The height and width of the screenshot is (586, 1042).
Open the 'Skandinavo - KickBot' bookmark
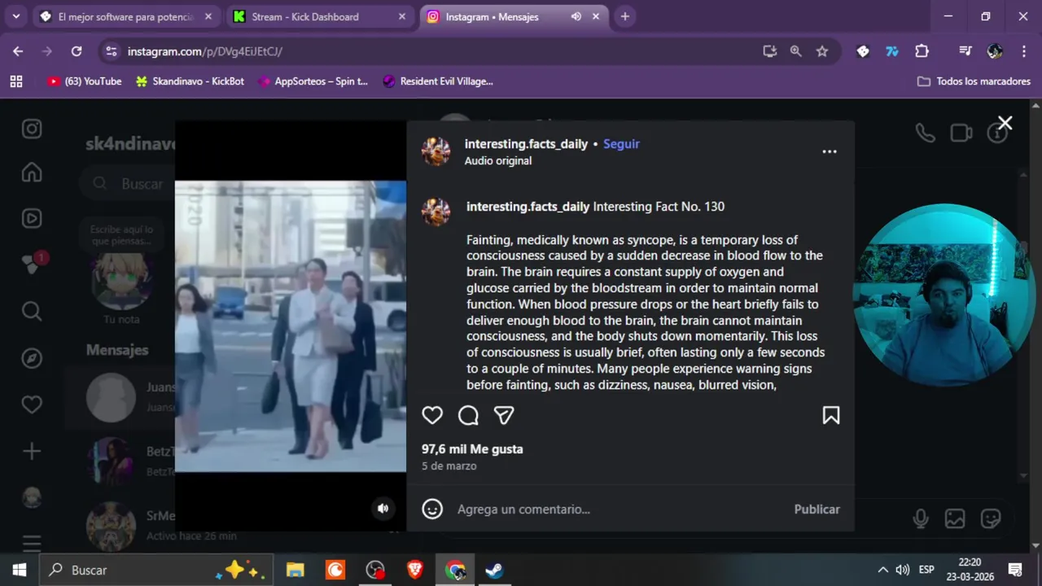click(190, 81)
